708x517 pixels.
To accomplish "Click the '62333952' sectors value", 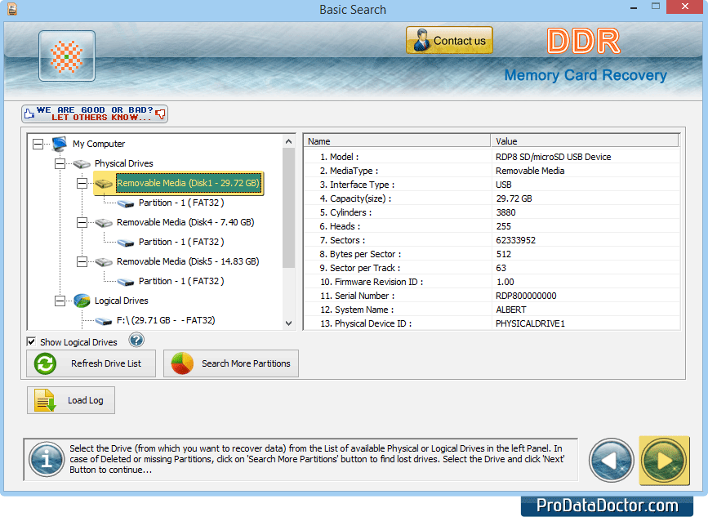I will point(515,240).
